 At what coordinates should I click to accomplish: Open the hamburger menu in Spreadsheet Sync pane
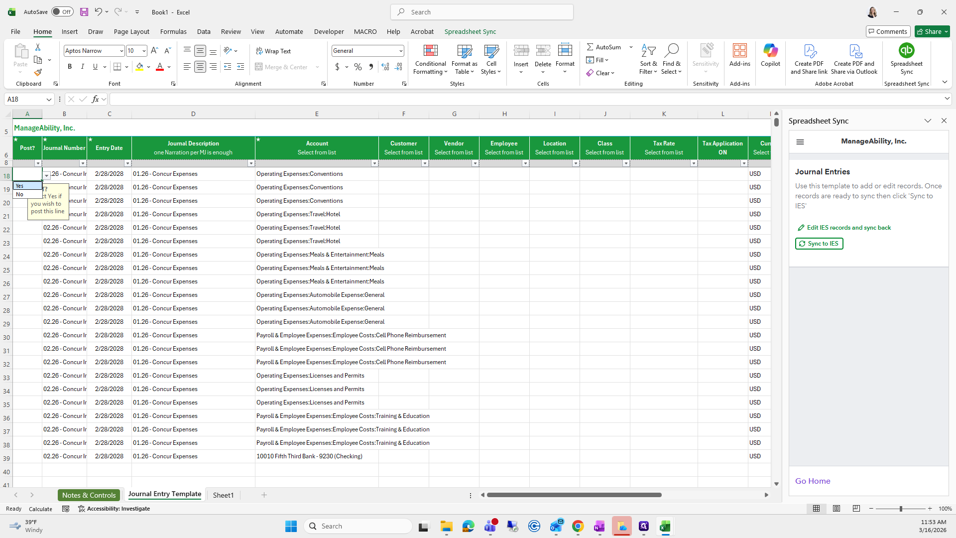800,142
